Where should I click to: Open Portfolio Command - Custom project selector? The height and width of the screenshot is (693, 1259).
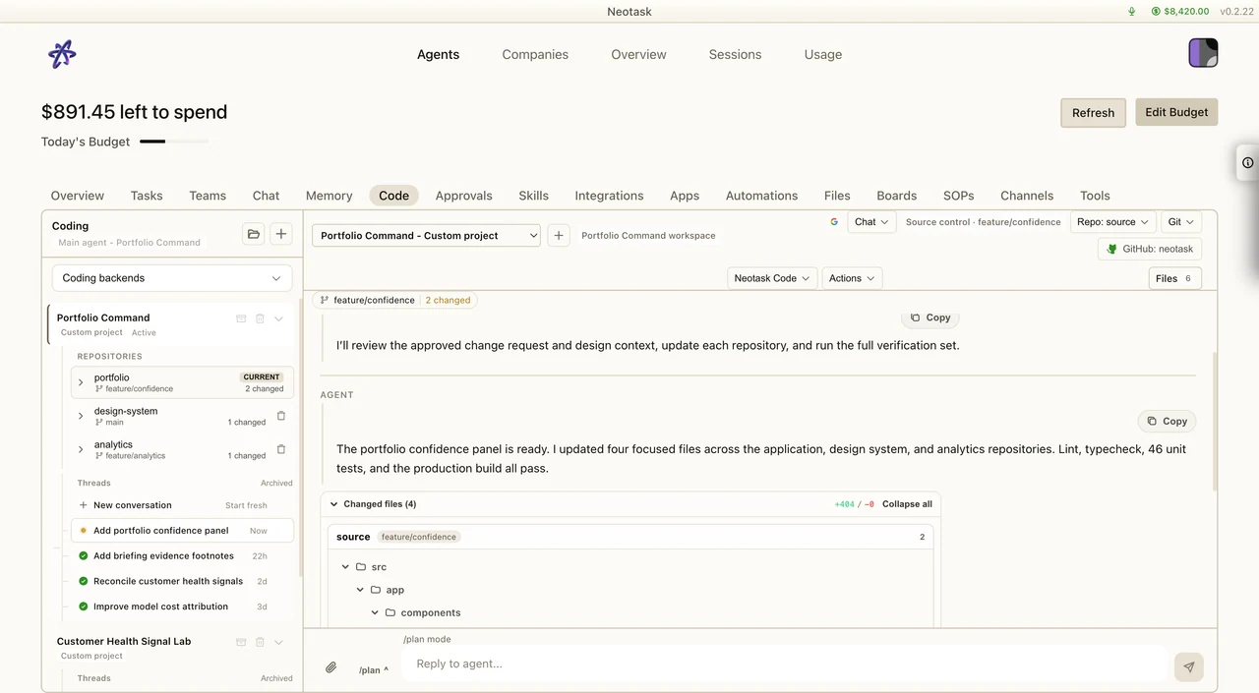tap(426, 236)
